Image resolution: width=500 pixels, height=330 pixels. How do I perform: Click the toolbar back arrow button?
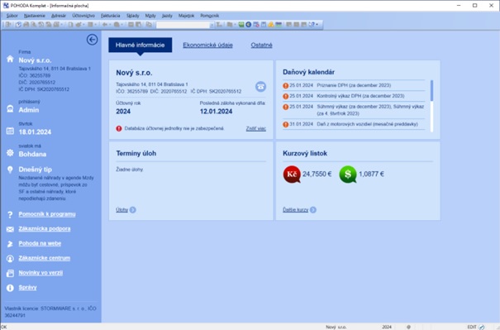105,25
